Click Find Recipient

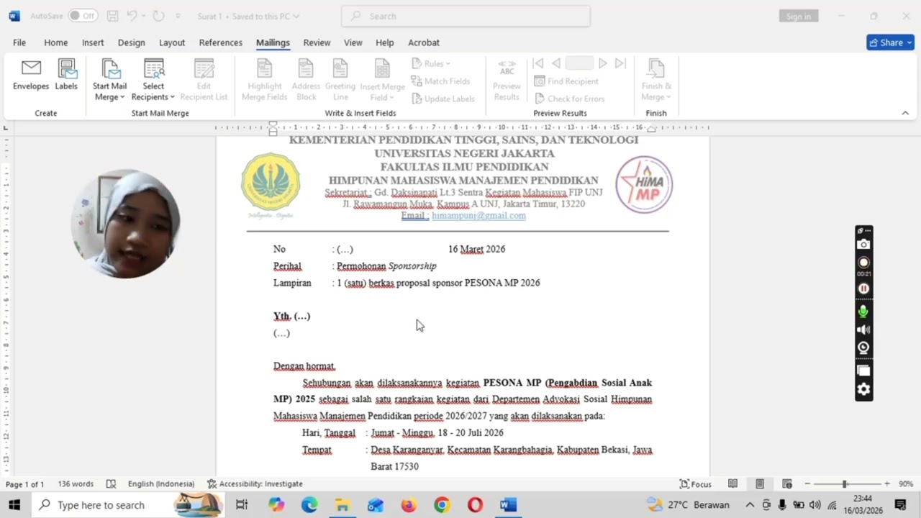[x=566, y=81]
